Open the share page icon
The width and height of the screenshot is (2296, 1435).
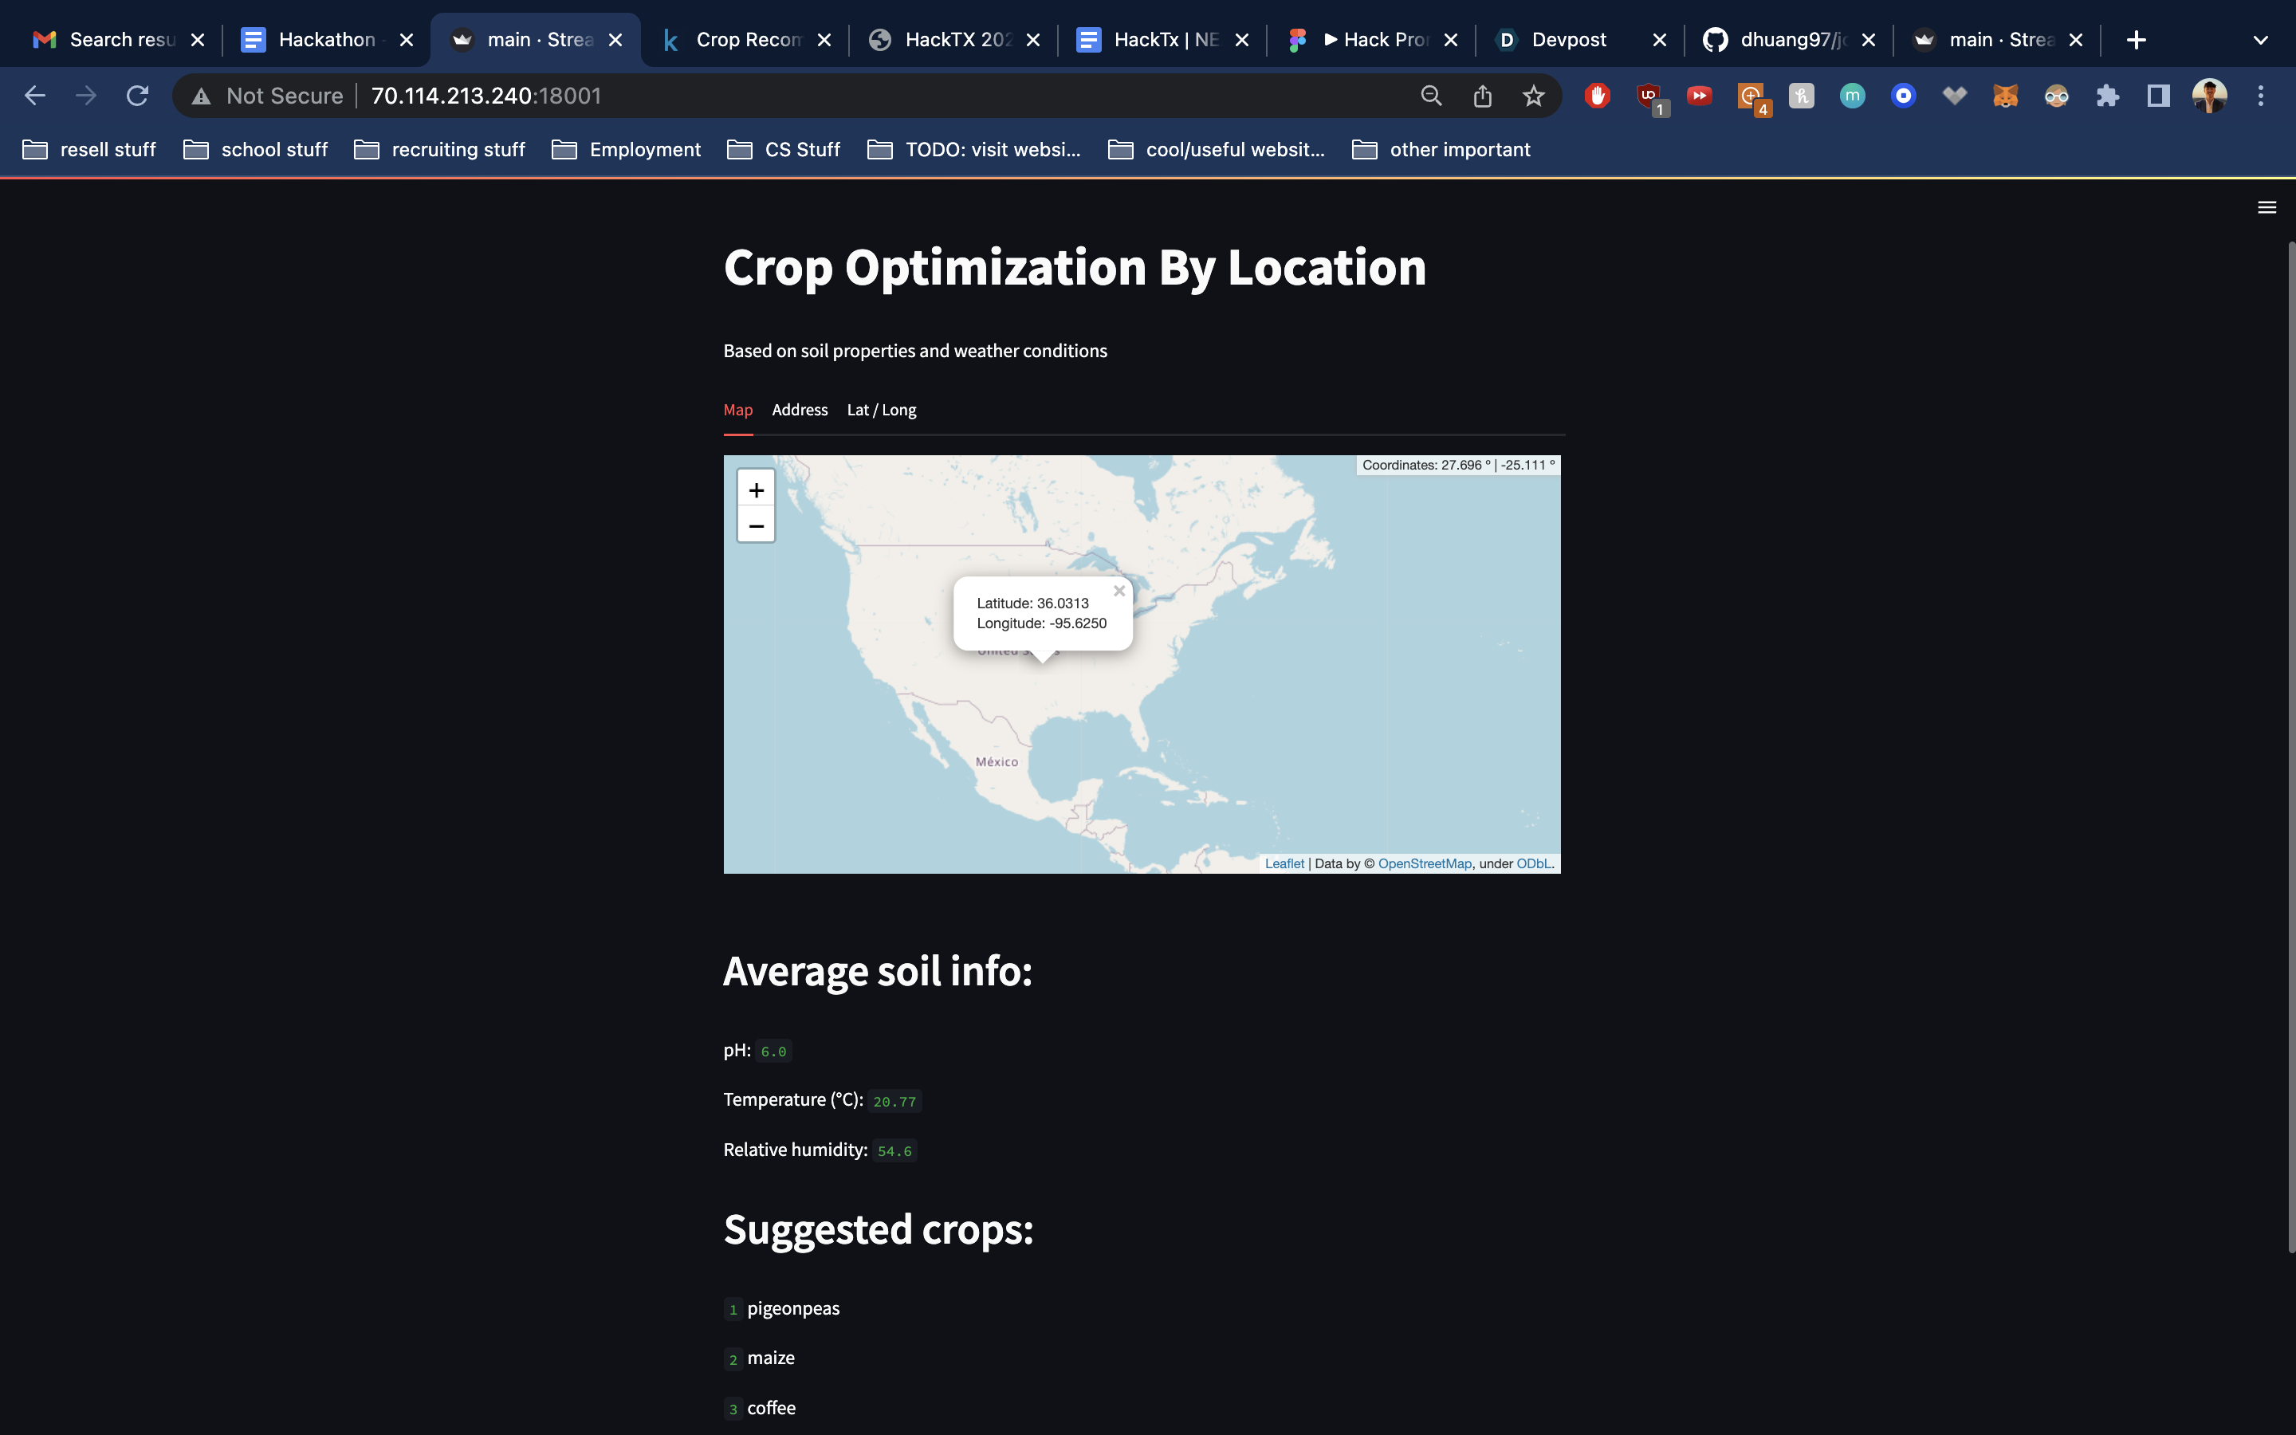coord(1482,96)
